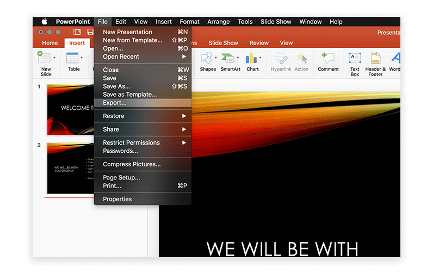Click the save icon in title bar
The image size is (433, 274).
point(90,32)
